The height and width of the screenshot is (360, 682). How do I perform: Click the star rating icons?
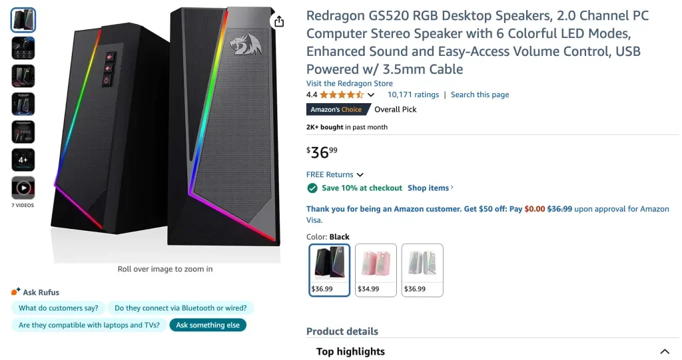coord(342,95)
